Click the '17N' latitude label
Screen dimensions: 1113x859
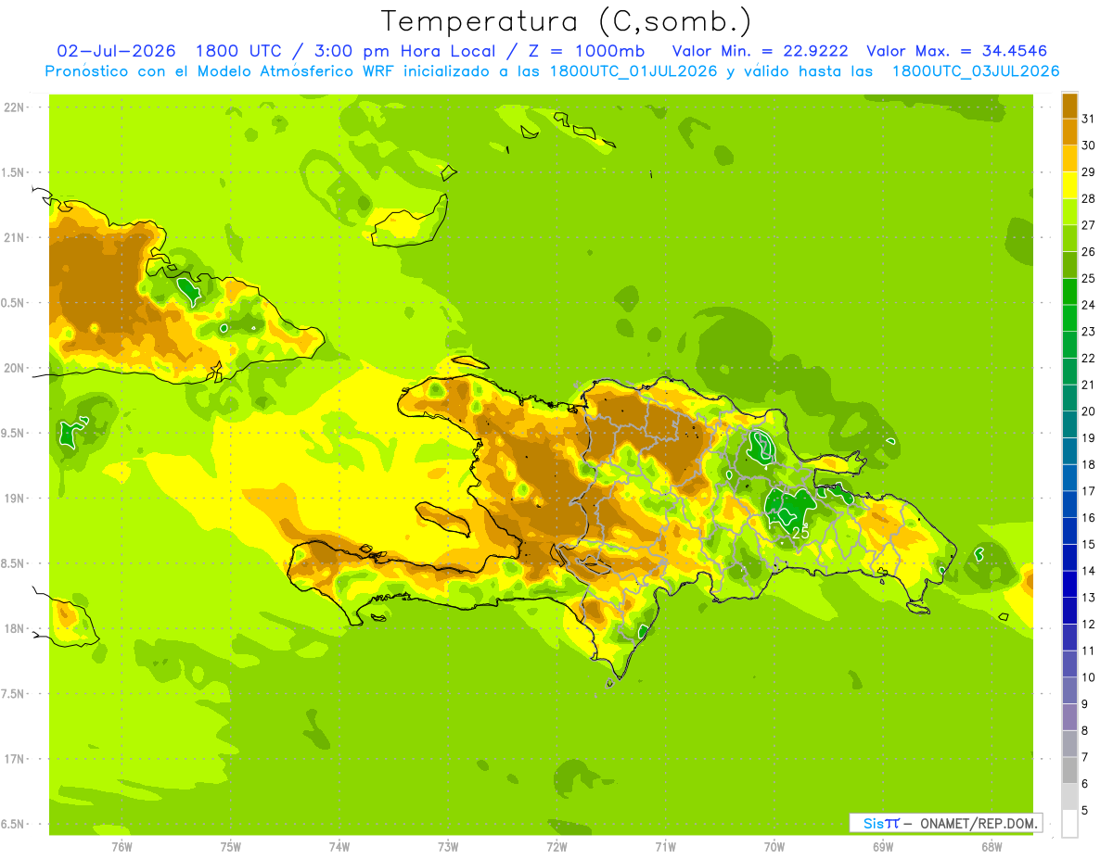coord(14,759)
